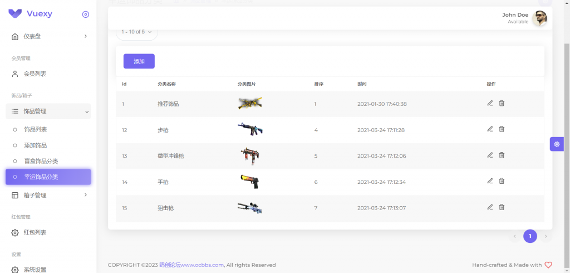Click the 推荐饰品 category name
Image resolution: width=570 pixels, height=273 pixels.
pos(168,104)
